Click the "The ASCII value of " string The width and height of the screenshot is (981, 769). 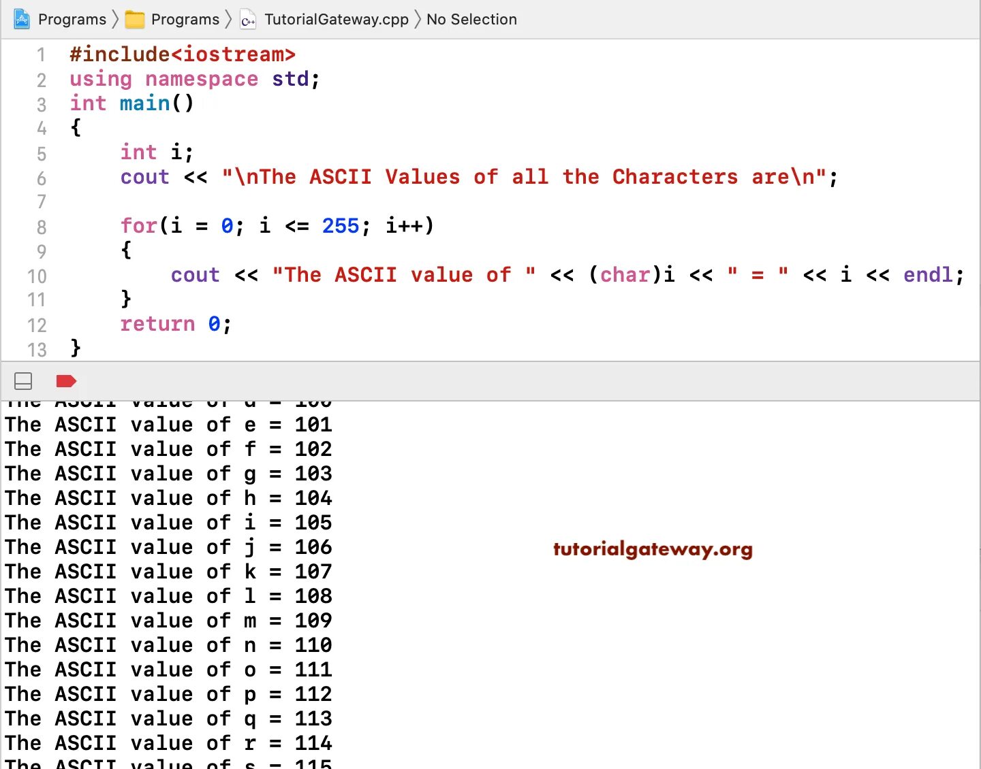click(404, 275)
